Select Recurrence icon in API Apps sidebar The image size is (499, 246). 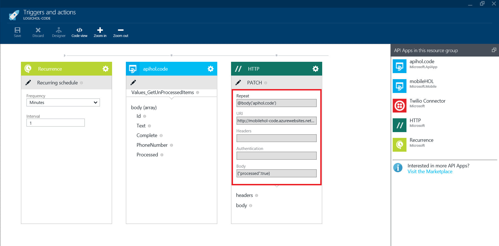pyautogui.click(x=400, y=145)
